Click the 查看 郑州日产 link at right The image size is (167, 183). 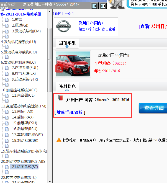pos(153,27)
